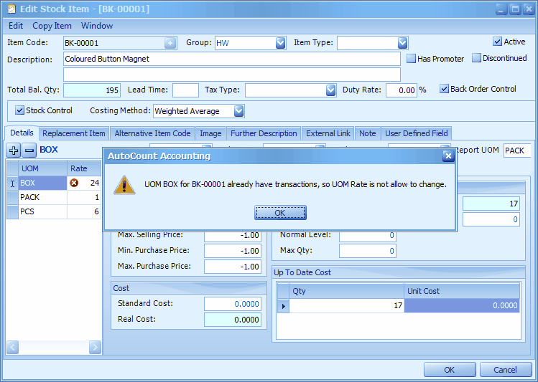The width and height of the screenshot is (538, 382).
Task: Click the Qty column header in Up To Date Cost
Action: tap(346, 291)
